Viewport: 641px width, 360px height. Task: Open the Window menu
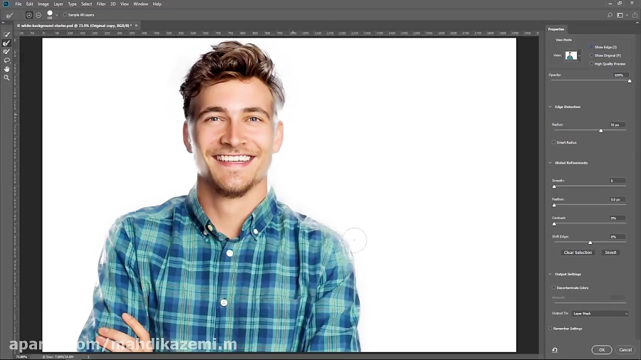pos(140,4)
